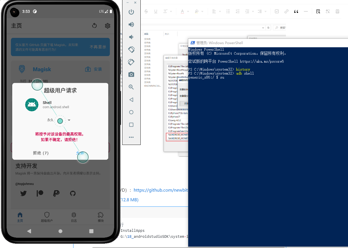This screenshot has height=248, width=348.
Task: Click 大小 column header in File Explorer
Action: 167,34
